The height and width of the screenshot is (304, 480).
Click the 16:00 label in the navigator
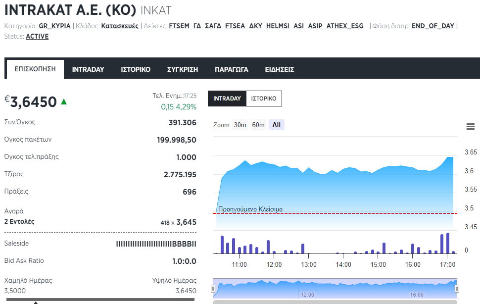(417, 295)
